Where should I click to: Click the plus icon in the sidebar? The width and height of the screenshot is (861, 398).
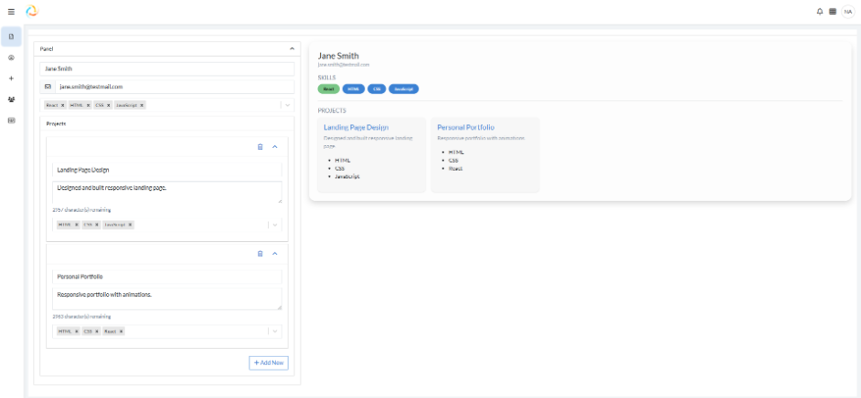point(11,79)
